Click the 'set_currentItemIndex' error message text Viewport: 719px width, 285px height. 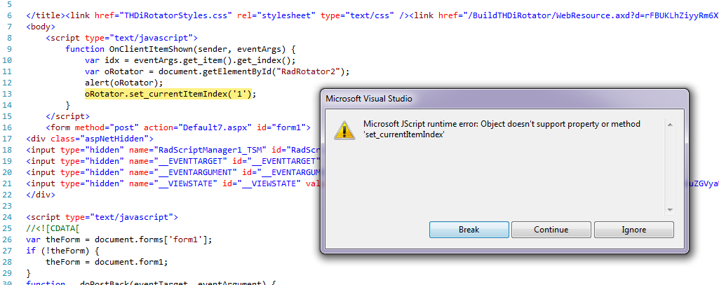click(404, 135)
